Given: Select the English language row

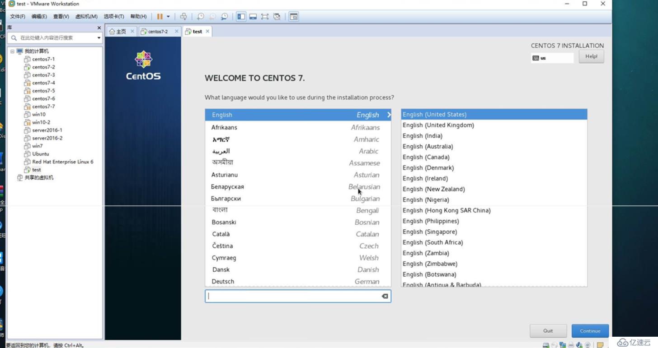Looking at the screenshot, I should pyautogui.click(x=298, y=115).
